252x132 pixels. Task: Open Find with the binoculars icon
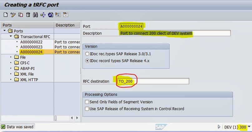35,15
